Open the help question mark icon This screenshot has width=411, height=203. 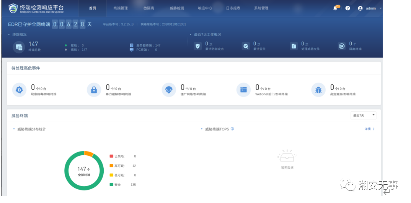pos(347,8)
